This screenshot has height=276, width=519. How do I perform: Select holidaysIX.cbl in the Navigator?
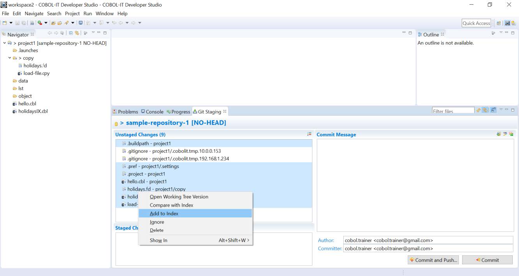pyautogui.click(x=33, y=111)
